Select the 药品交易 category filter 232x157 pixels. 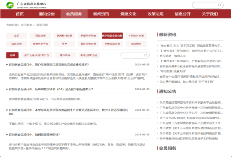click(x=41, y=36)
